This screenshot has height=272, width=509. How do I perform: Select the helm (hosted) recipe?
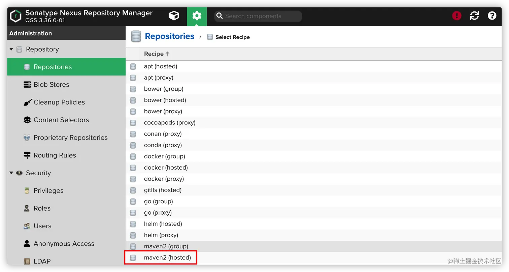point(314,224)
